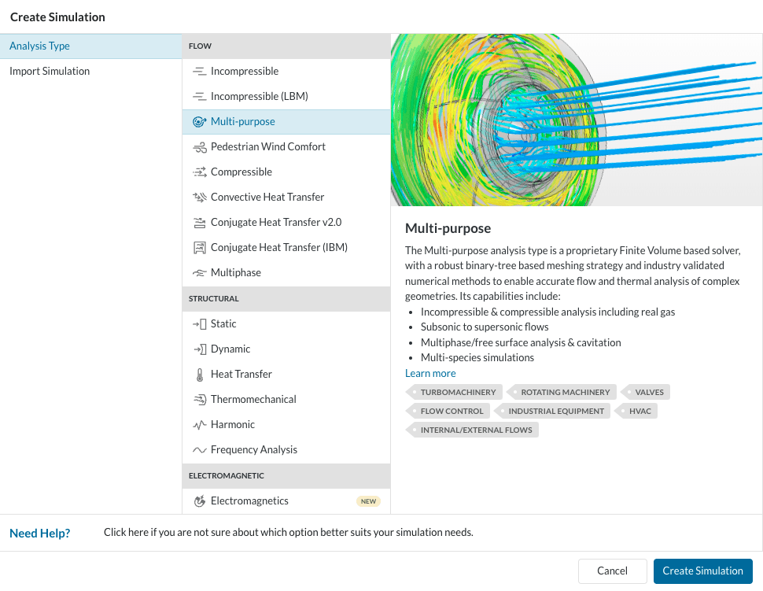Click the Multi-purpose preview image
This screenshot has height=591, width=763.
coord(576,120)
